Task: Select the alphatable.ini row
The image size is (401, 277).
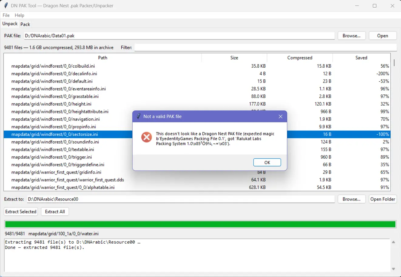Action: 197,187
